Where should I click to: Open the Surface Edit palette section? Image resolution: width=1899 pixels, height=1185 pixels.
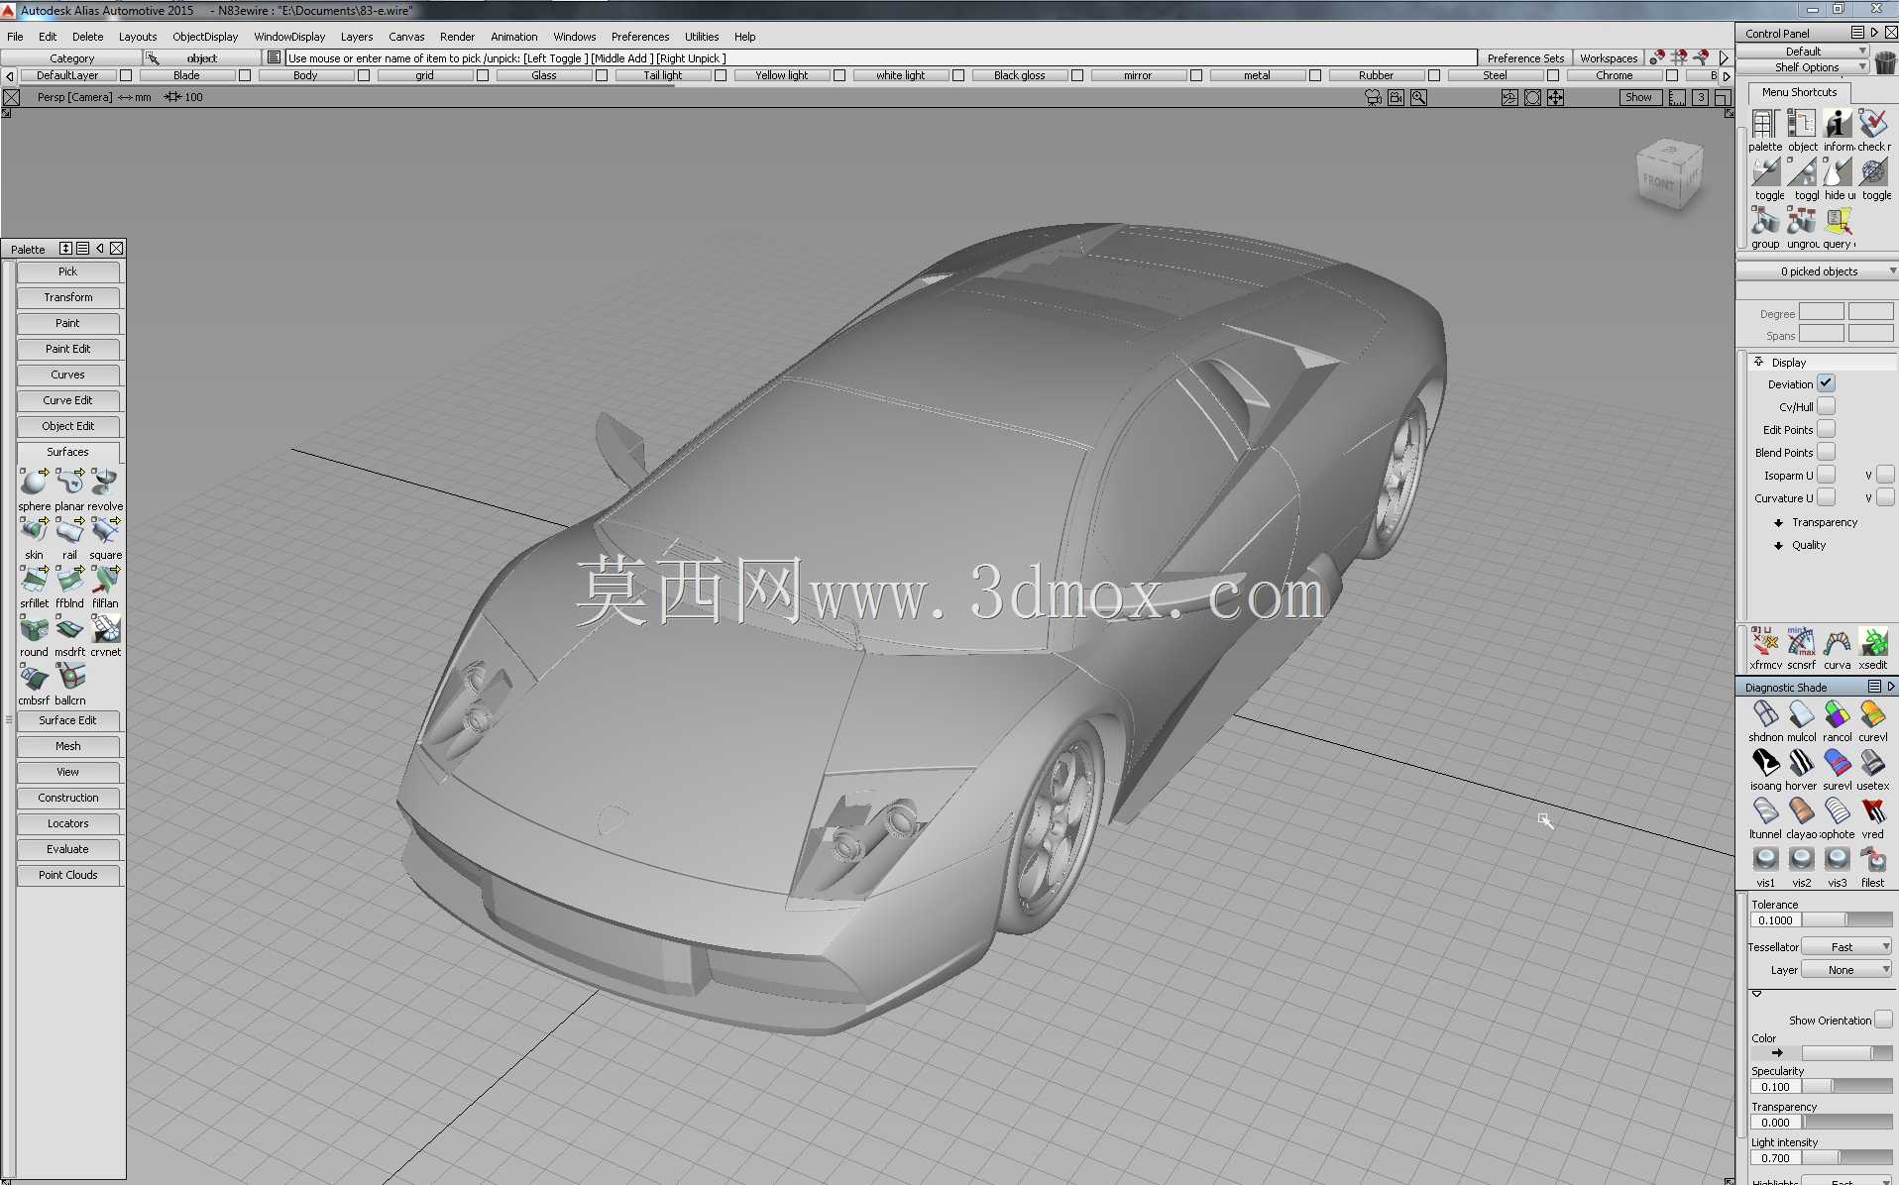[68, 720]
